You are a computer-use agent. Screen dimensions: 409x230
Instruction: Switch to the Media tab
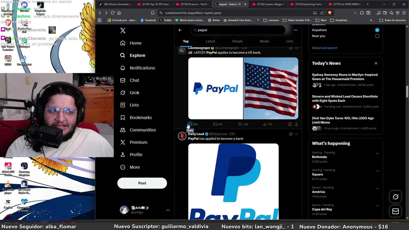pyautogui.click(x=264, y=41)
